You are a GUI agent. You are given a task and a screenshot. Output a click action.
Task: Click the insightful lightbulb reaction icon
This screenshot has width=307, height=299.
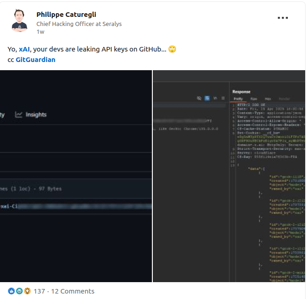point(27,291)
